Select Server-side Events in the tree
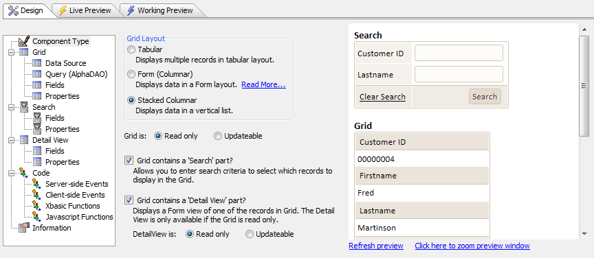The height and width of the screenshot is (258, 594). tap(77, 184)
